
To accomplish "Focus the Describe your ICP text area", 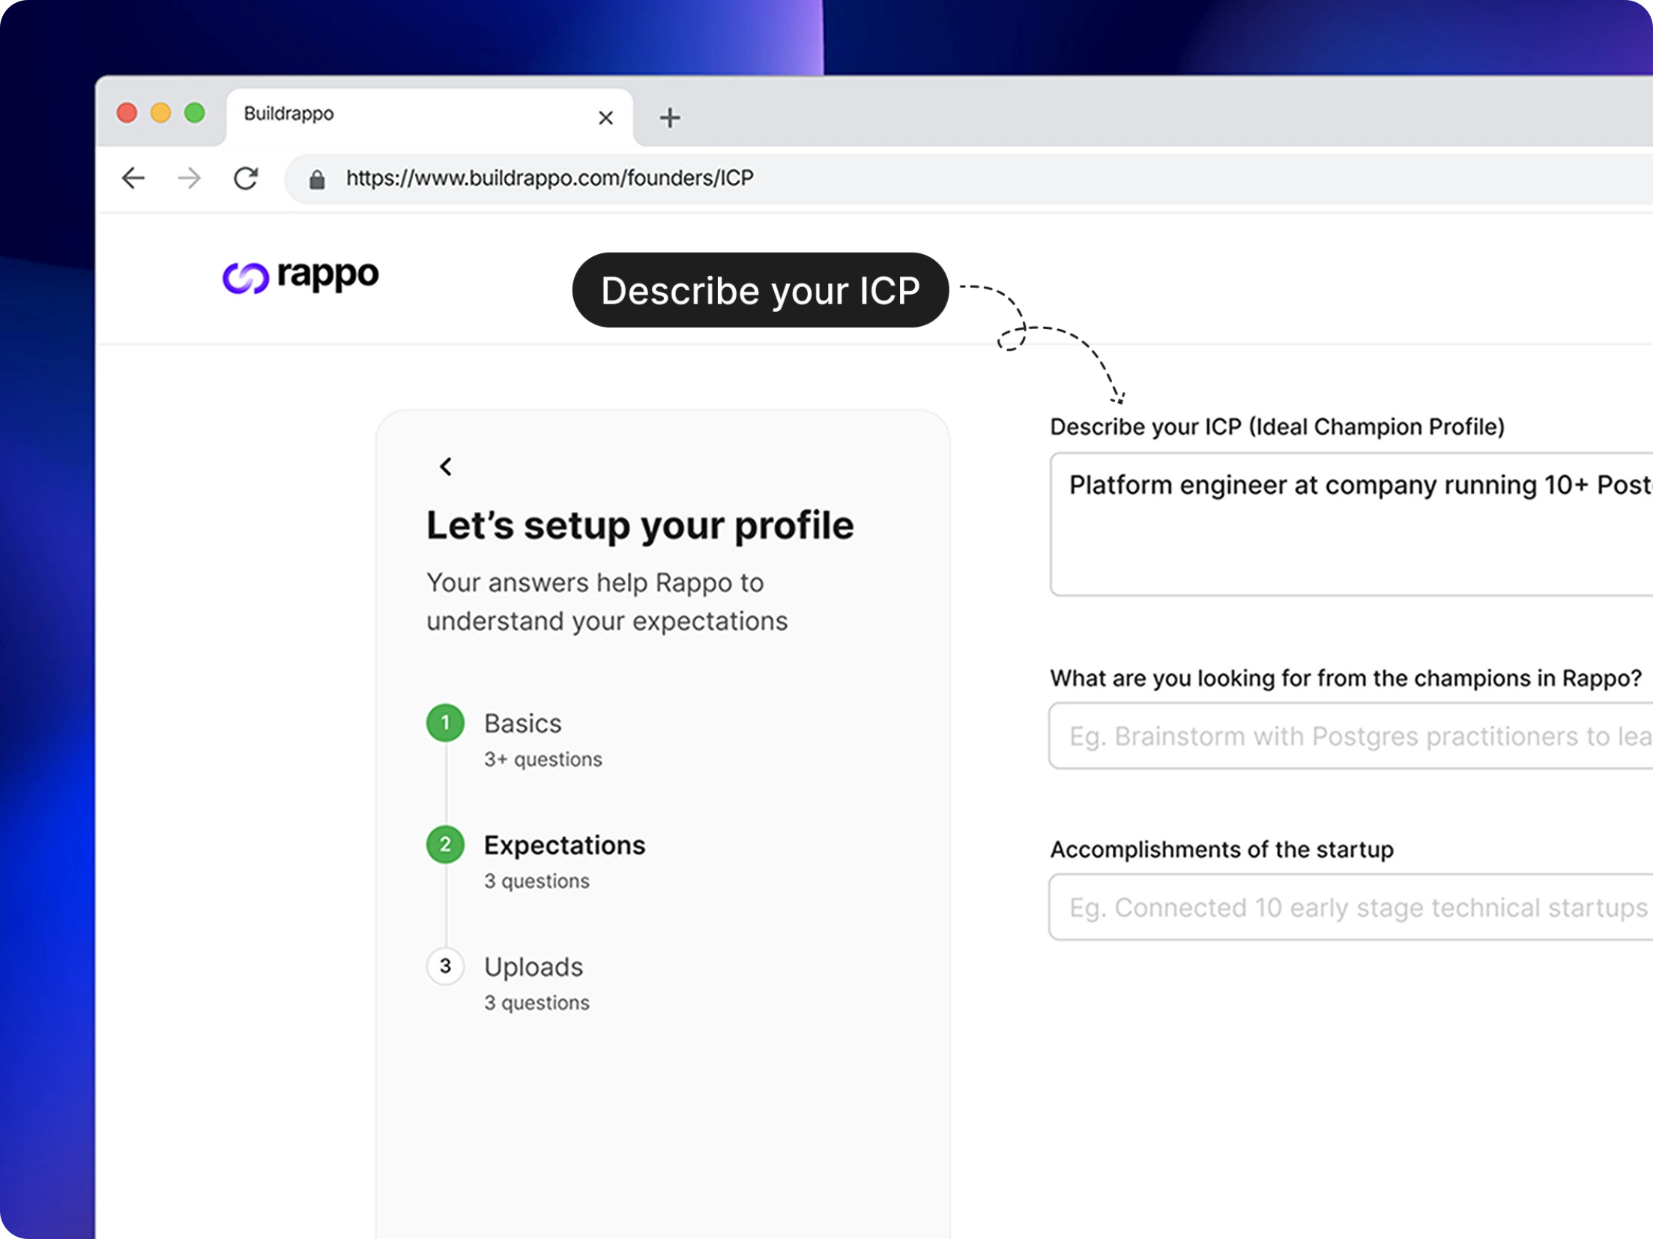I will pyautogui.click(x=1351, y=524).
